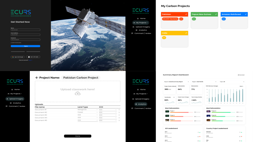Open the Month dropdown on Biomass chart
The width and height of the screenshot is (253, 142).
[x=242, y=86]
